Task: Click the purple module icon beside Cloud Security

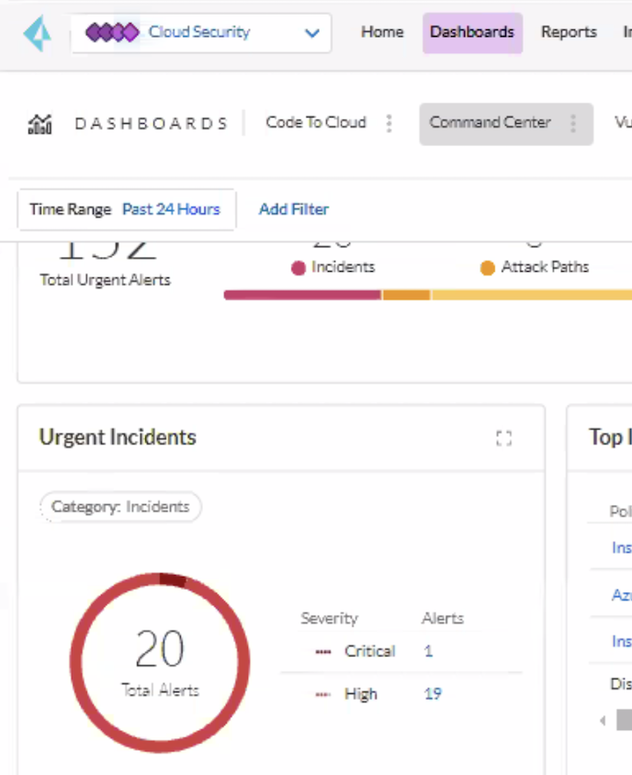Action: (112, 31)
